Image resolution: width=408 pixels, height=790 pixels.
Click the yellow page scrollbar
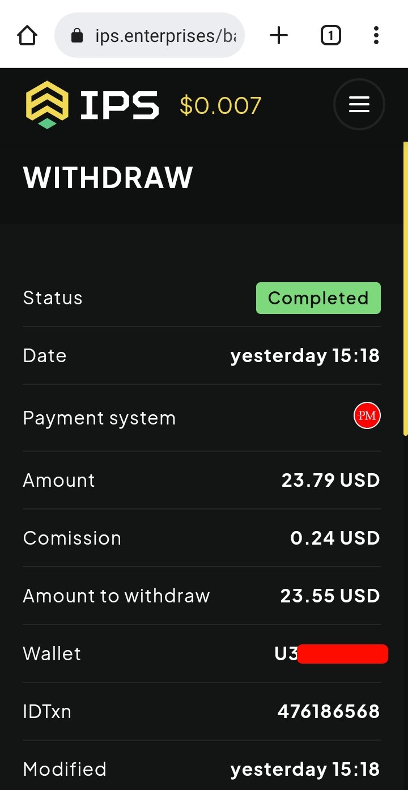pos(405,288)
